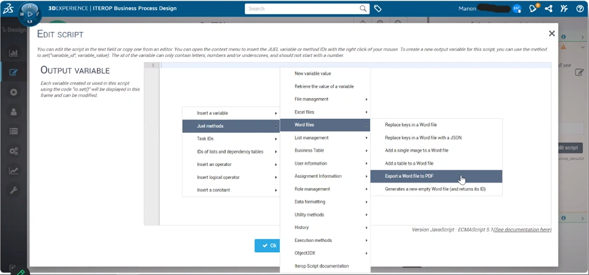Expand Insert logical operator submenu
Image resolution: width=589 pixels, height=275 pixels.
(x=231, y=177)
